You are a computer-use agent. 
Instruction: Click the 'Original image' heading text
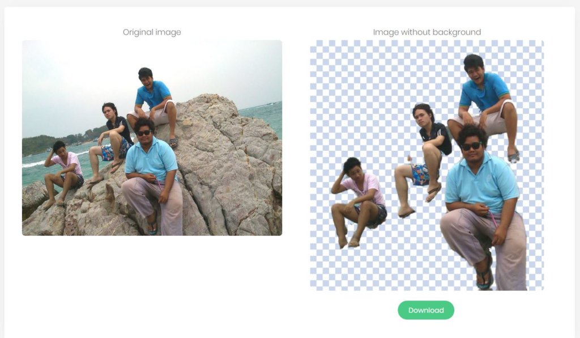tap(152, 32)
